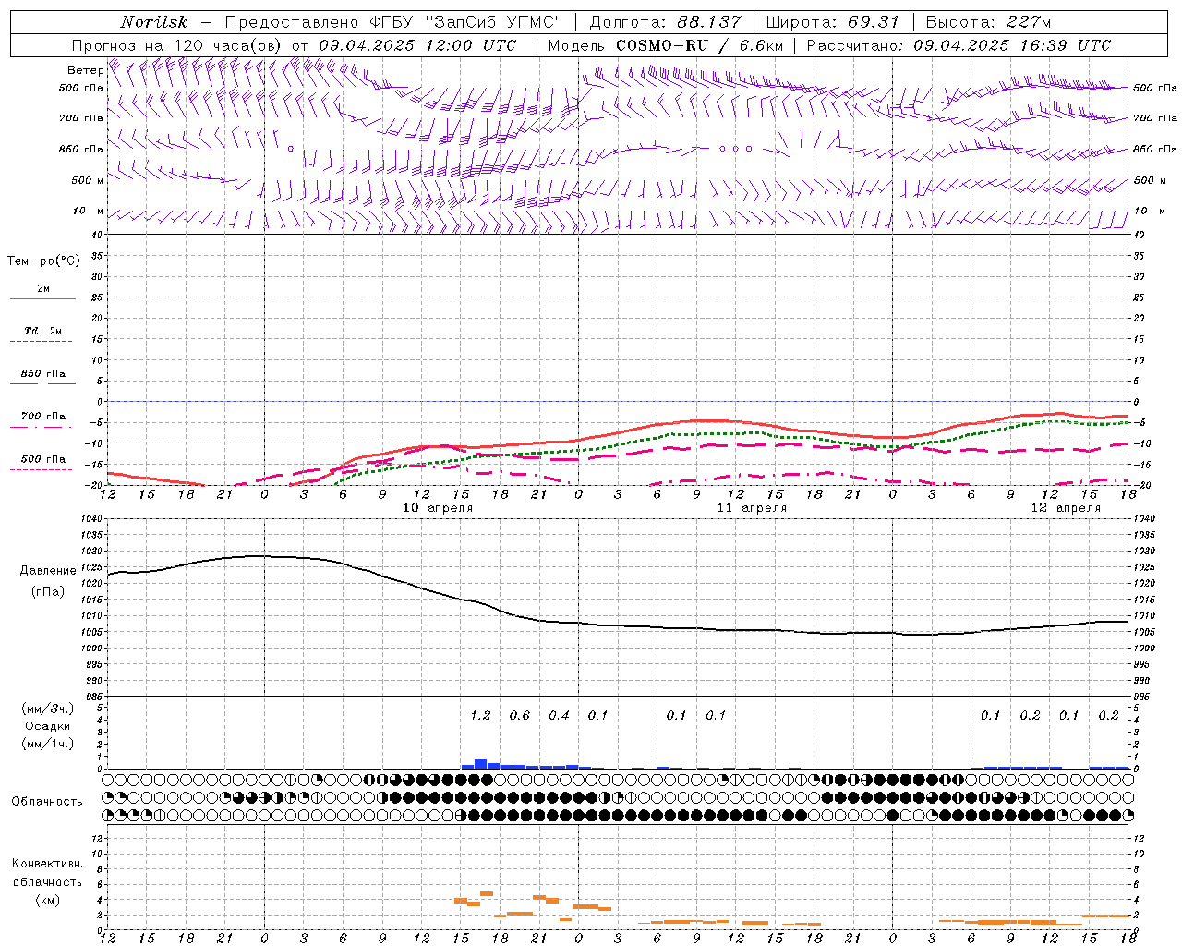Click the "11 апреля" date label

pos(752,508)
